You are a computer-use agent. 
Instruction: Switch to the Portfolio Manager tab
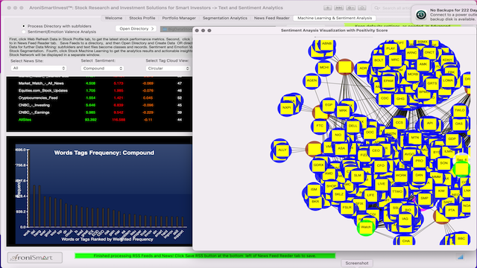(179, 18)
